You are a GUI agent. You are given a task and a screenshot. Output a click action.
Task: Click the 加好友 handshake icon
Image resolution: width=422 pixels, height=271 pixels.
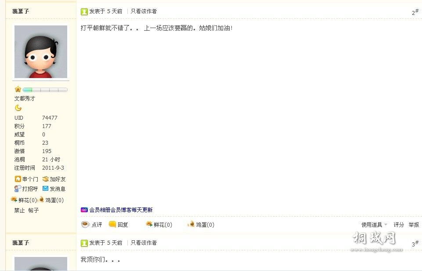pos(46,179)
